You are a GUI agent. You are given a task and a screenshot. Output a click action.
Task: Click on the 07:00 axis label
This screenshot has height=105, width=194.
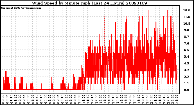(x=54, y=99)
